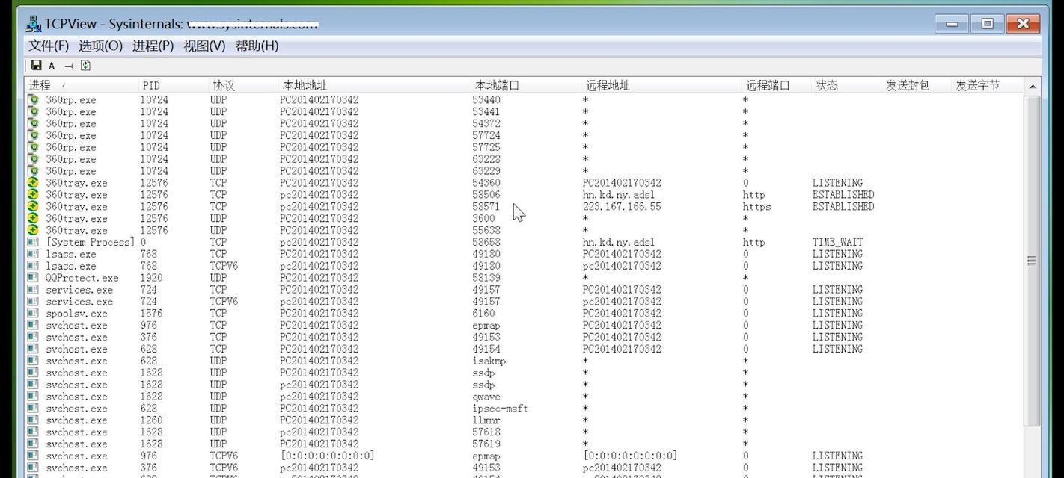Click 360rp.exe icon on port 53441 row
This screenshot has height=478, width=1064.
[x=33, y=111]
